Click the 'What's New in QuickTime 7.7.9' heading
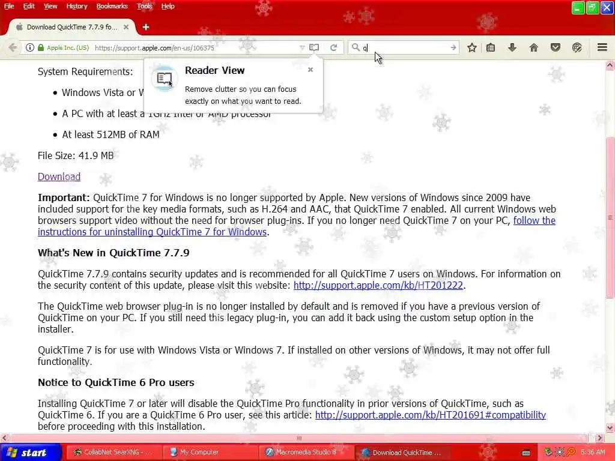 click(114, 253)
